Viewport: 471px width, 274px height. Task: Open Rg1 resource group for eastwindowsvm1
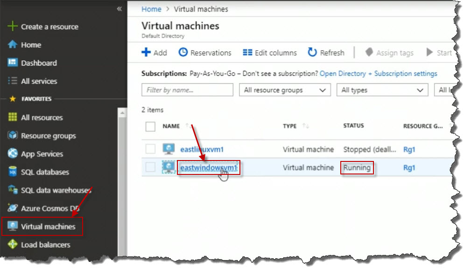[409, 167]
